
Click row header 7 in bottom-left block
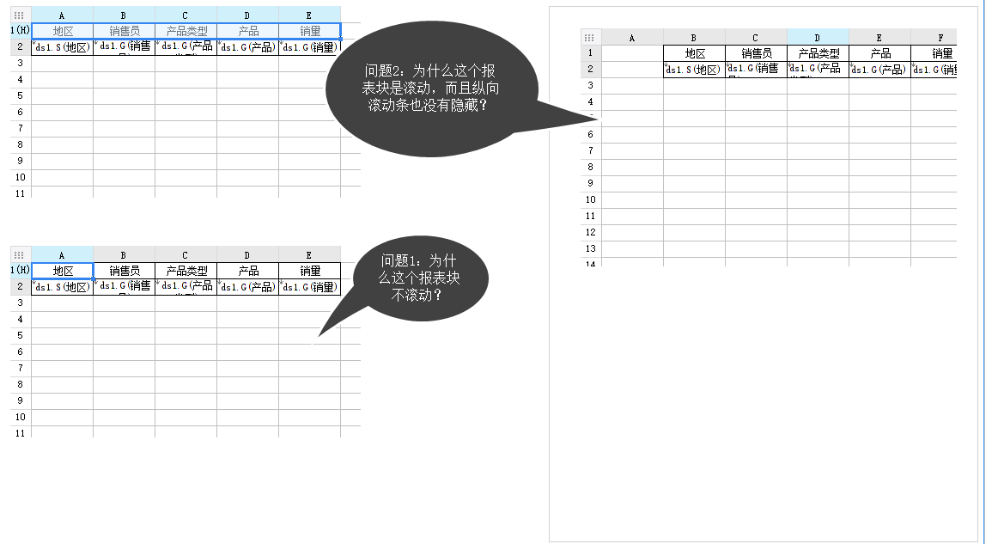[x=21, y=368]
